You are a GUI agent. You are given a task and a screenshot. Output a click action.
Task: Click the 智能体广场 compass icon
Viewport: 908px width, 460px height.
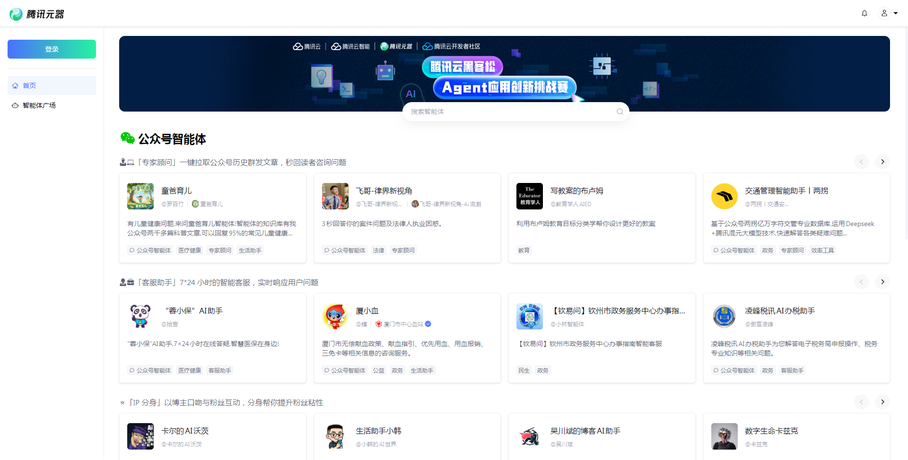coord(15,105)
